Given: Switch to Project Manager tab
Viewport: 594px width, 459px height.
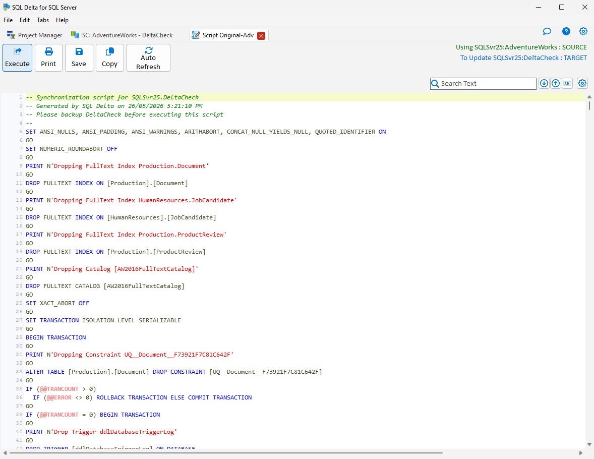Looking at the screenshot, I should [34, 35].
